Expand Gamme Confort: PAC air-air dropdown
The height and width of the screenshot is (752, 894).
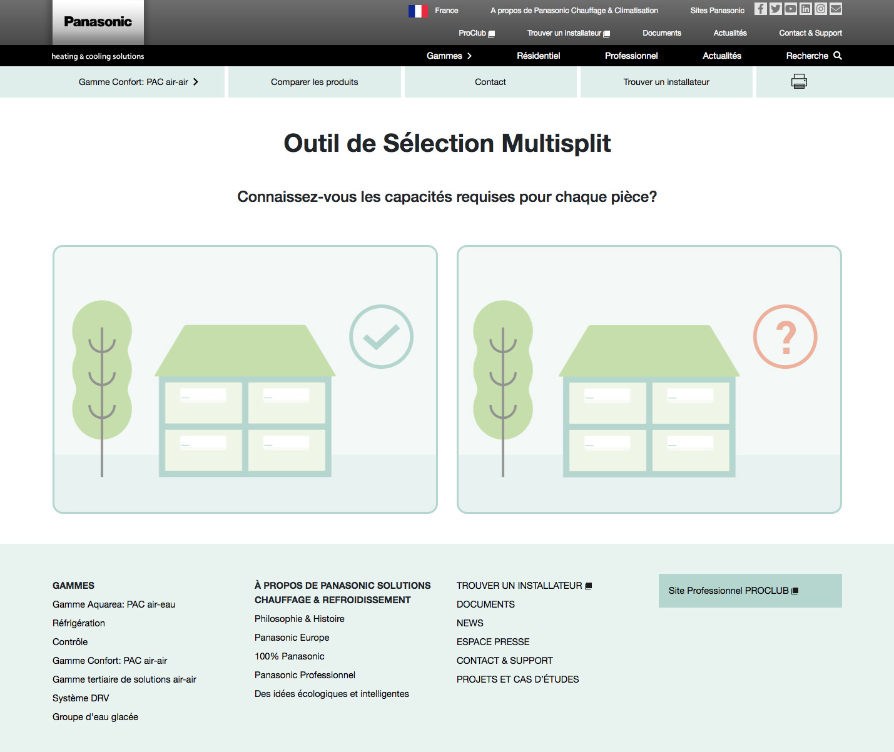point(138,82)
